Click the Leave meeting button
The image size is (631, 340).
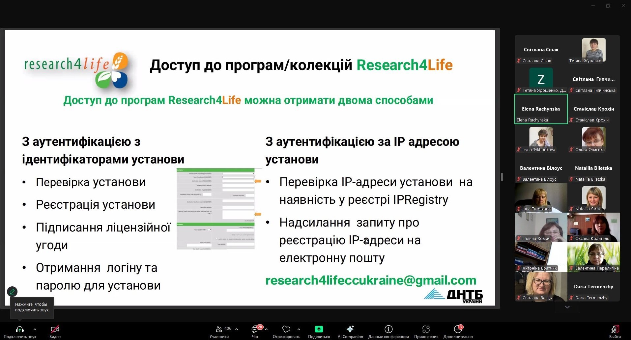click(615, 331)
